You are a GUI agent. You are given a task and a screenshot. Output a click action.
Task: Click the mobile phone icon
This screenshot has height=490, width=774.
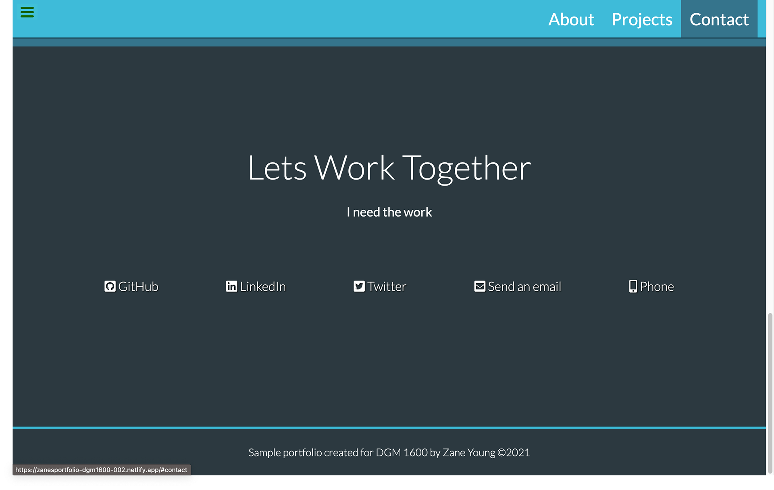(633, 286)
